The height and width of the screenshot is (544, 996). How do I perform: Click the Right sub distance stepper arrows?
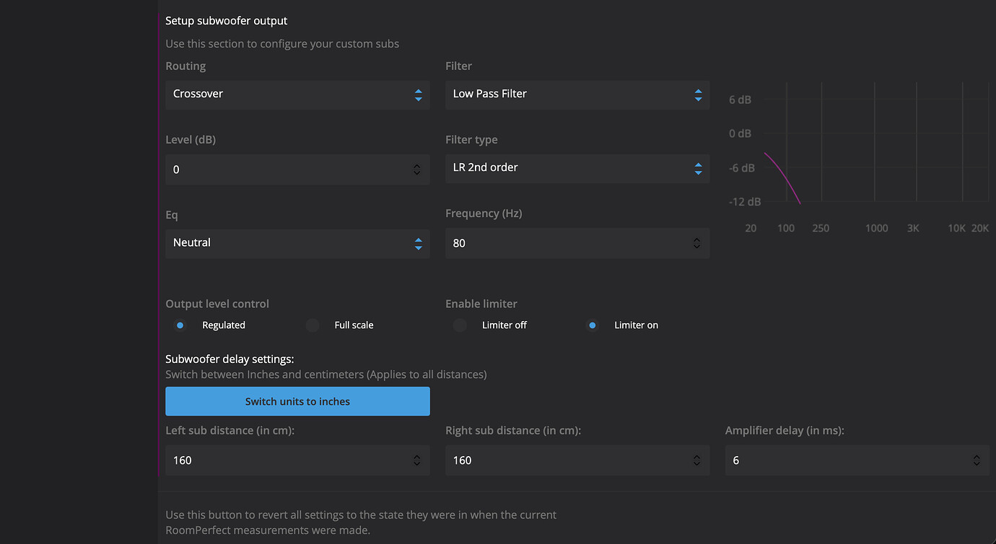pyautogui.click(x=696, y=460)
